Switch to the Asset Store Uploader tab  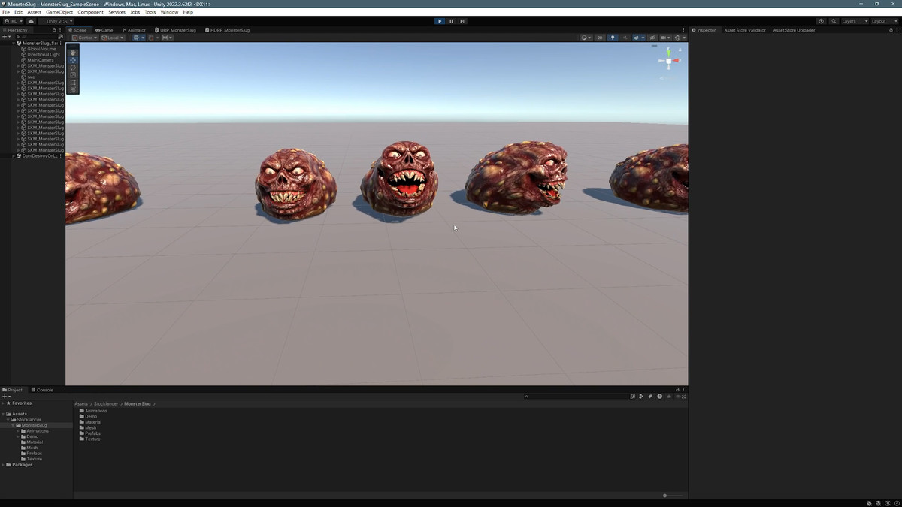click(794, 30)
